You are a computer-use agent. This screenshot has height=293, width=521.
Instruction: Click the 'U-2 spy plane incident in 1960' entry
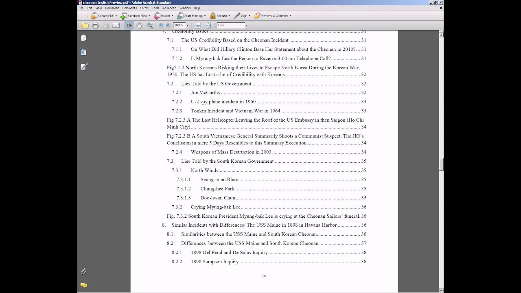[x=223, y=102]
